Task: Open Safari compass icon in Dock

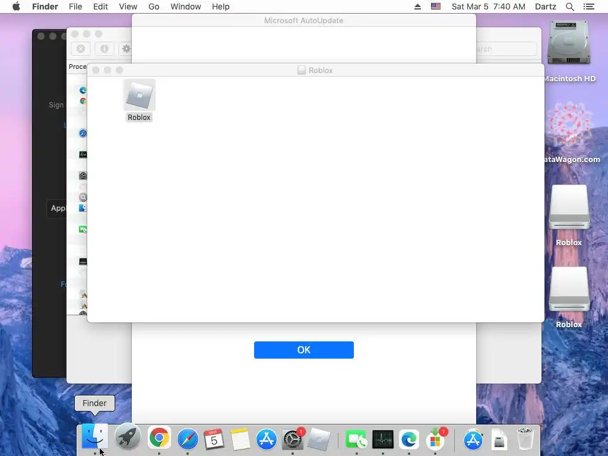Action: 188,439
